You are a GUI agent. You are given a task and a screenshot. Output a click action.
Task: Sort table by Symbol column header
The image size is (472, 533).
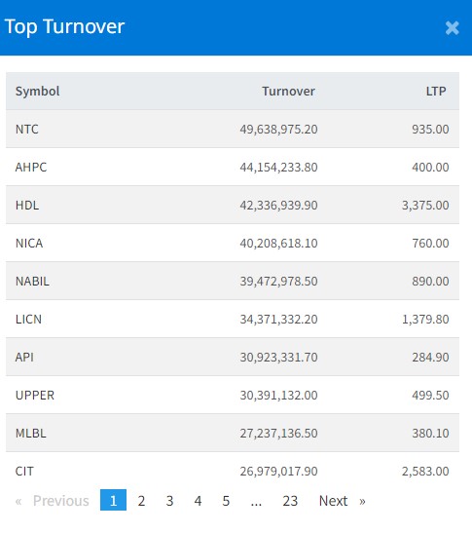37,91
